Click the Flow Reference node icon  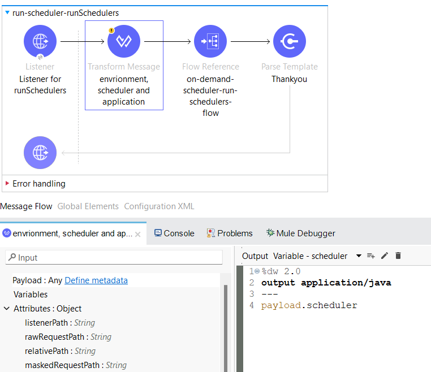click(210, 41)
